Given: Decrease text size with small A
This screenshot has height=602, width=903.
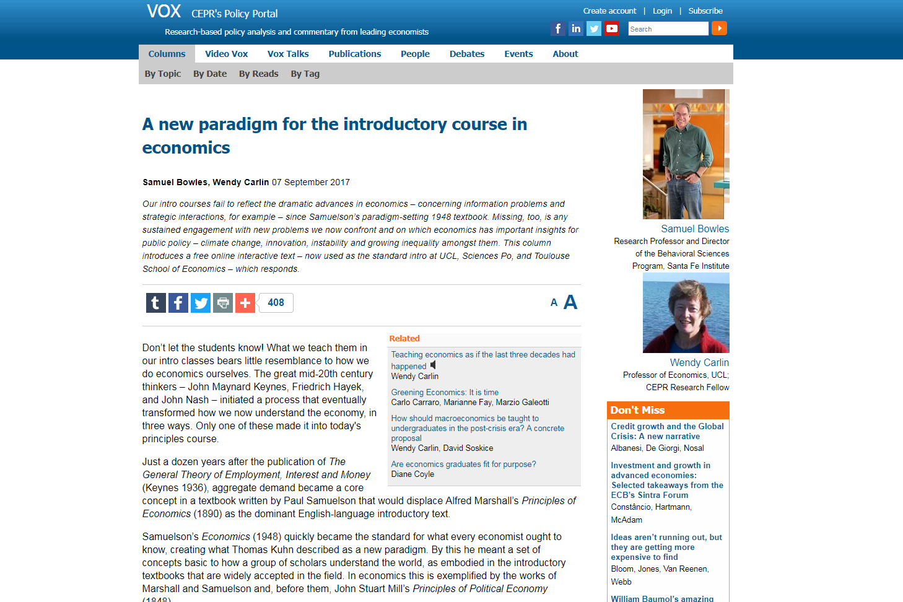Looking at the screenshot, I should pos(554,303).
